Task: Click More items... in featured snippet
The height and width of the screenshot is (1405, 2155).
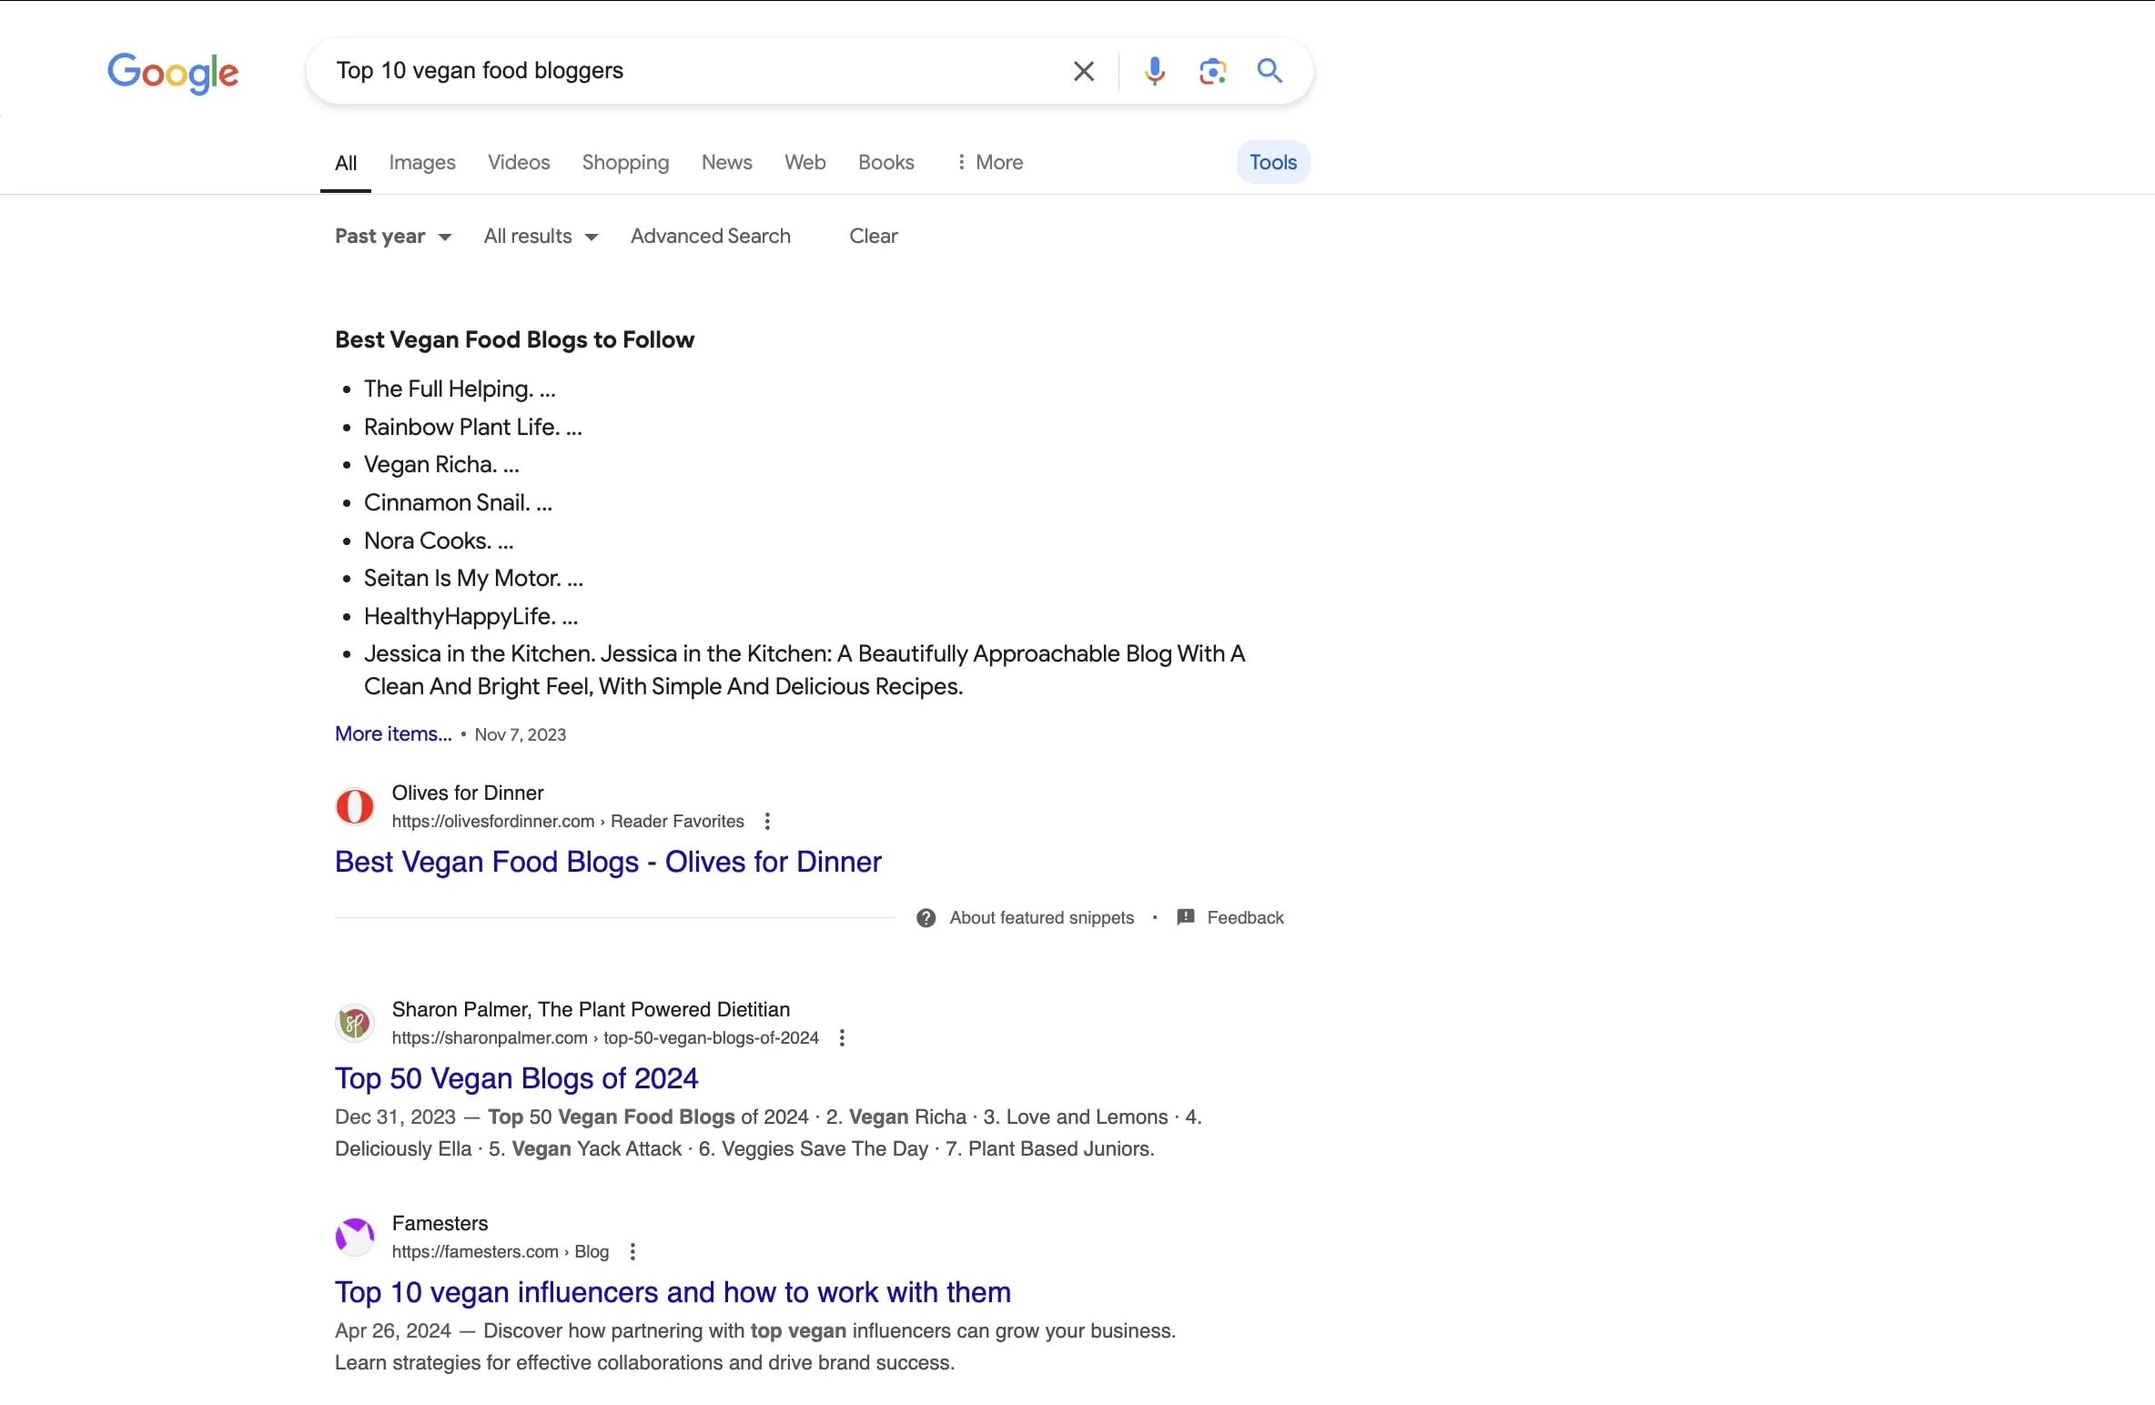Action: click(393, 734)
